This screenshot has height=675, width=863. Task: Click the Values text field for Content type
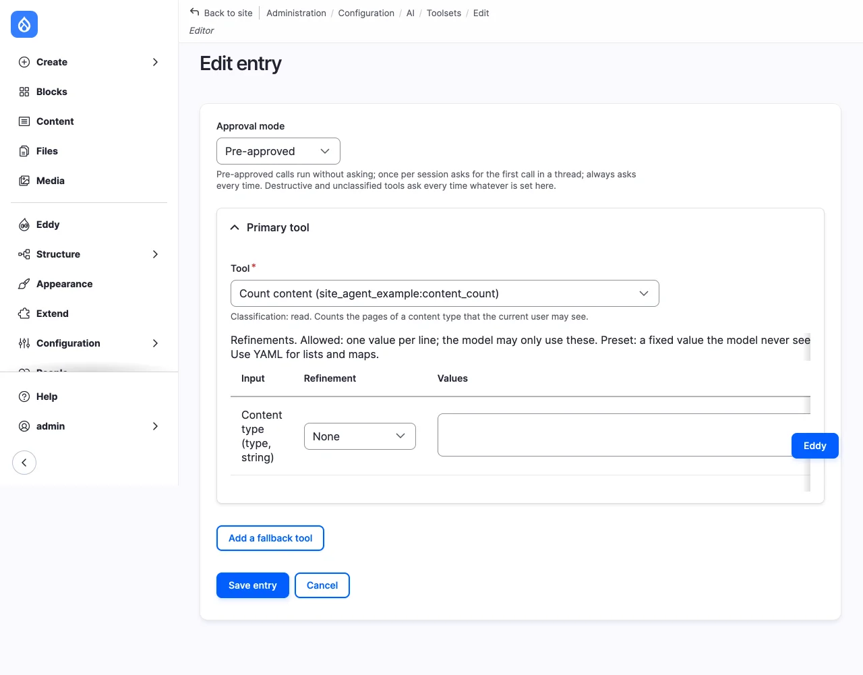[624, 435]
